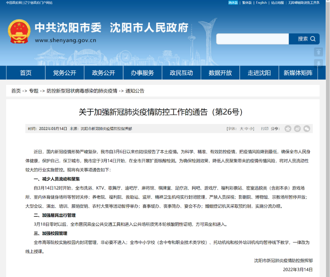Viewport: 330px width, 277px height.
Task: Open the 政务公开 navigation menu
Action: pyautogui.click(x=103, y=73)
